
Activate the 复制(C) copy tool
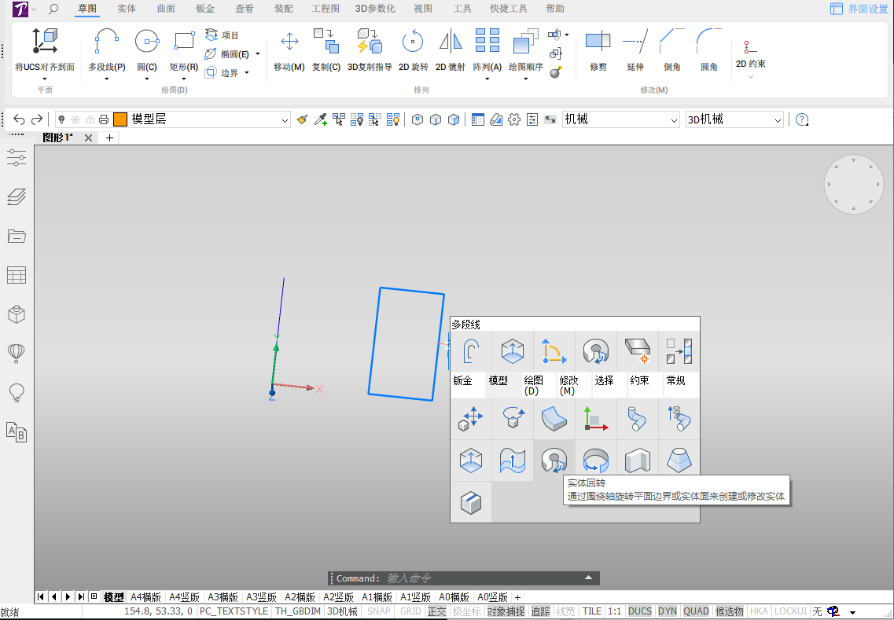point(326,42)
